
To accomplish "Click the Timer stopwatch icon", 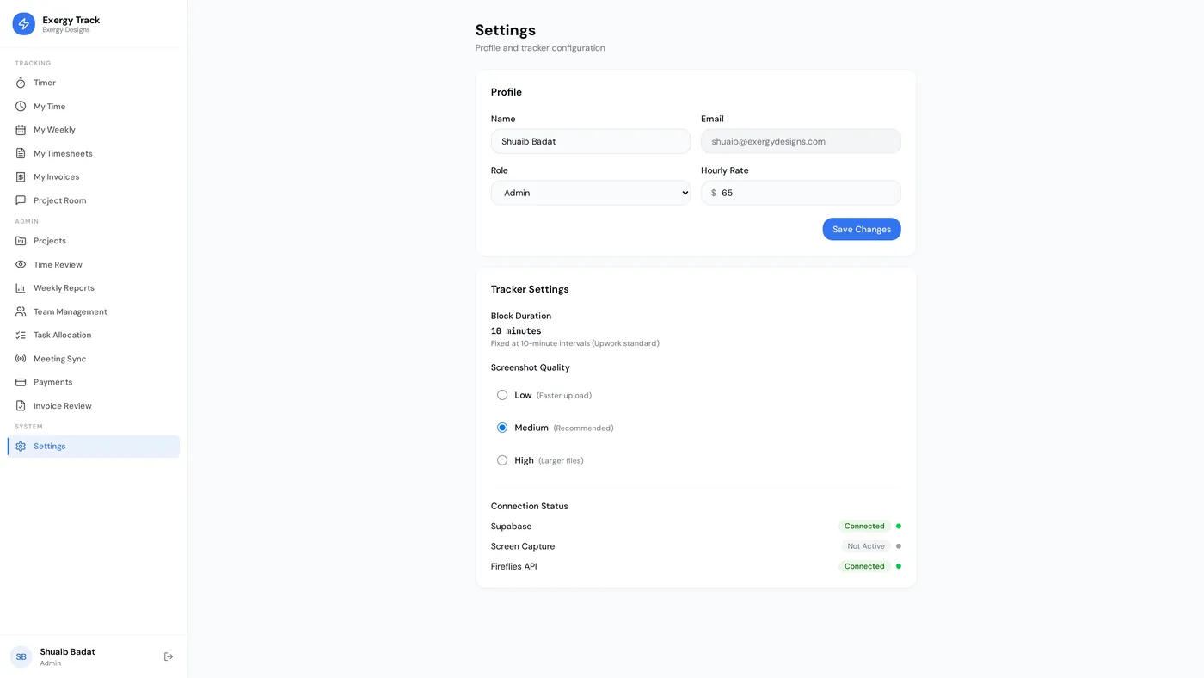I will pyautogui.click(x=21, y=83).
